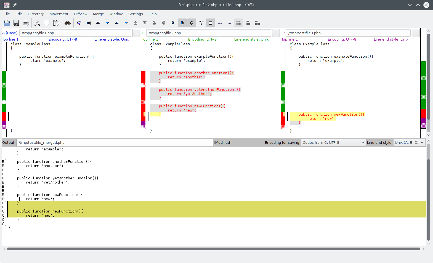433x263 pixels.
Task: Go to the next delta arrow
Action: point(126,23)
